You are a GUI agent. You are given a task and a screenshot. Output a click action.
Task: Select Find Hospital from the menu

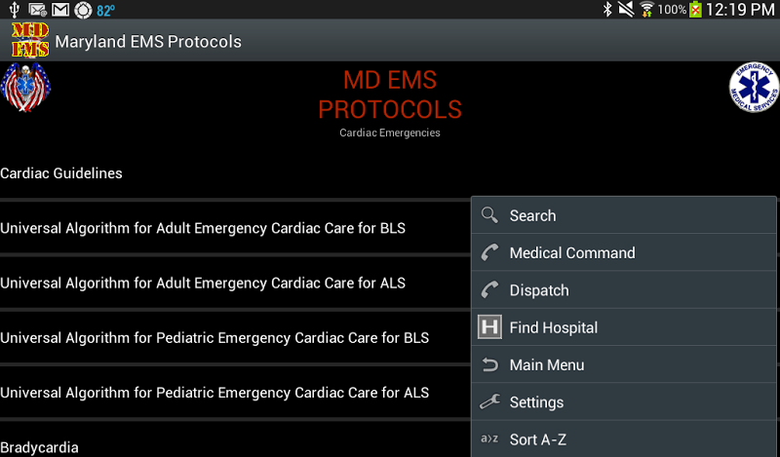pyautogui.click(x=553, y=327)
